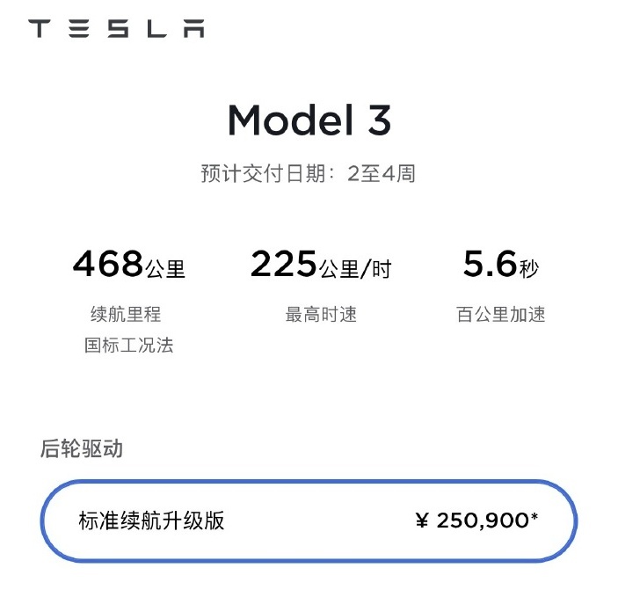Click the 225 公里/时 top speed figure
618x597 pixels.
(x=321, y=264)
